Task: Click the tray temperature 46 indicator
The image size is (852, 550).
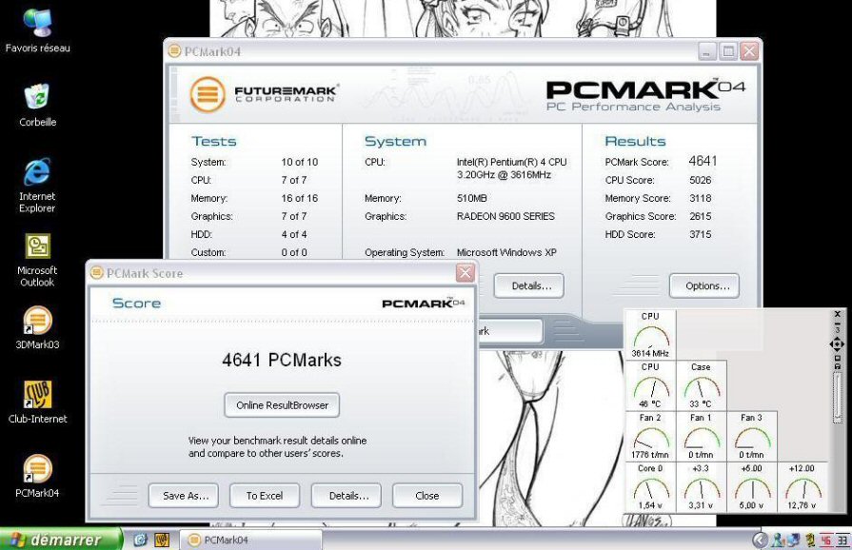Action: coord(826,540)
